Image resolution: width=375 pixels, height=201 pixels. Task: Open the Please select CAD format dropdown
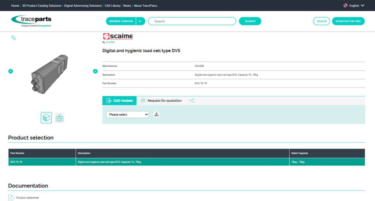point(127,115)
